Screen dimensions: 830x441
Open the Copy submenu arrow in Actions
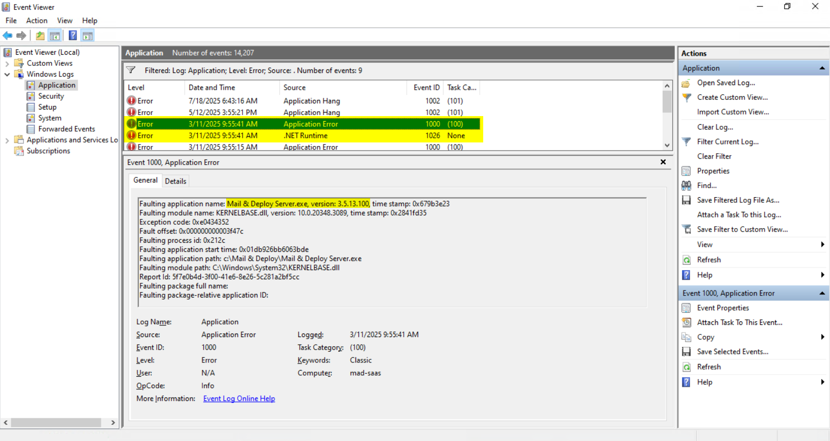(822, 337)
